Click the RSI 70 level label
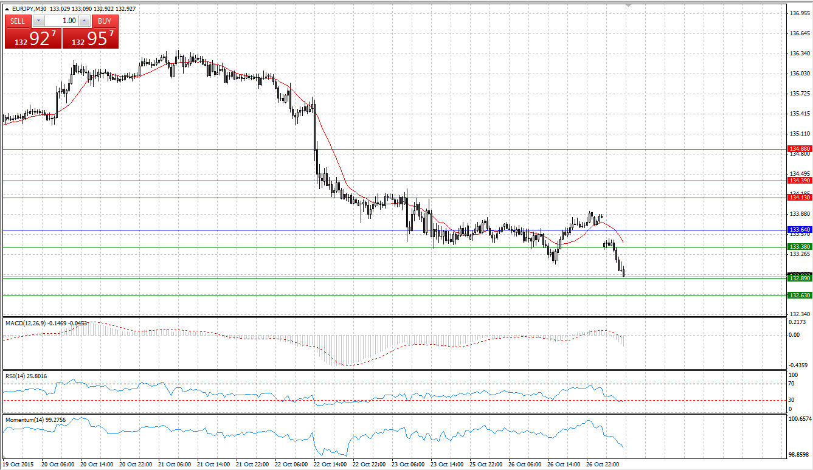Image resolution: width=813 pixels, height=470 pixels. tap(791, 384)
